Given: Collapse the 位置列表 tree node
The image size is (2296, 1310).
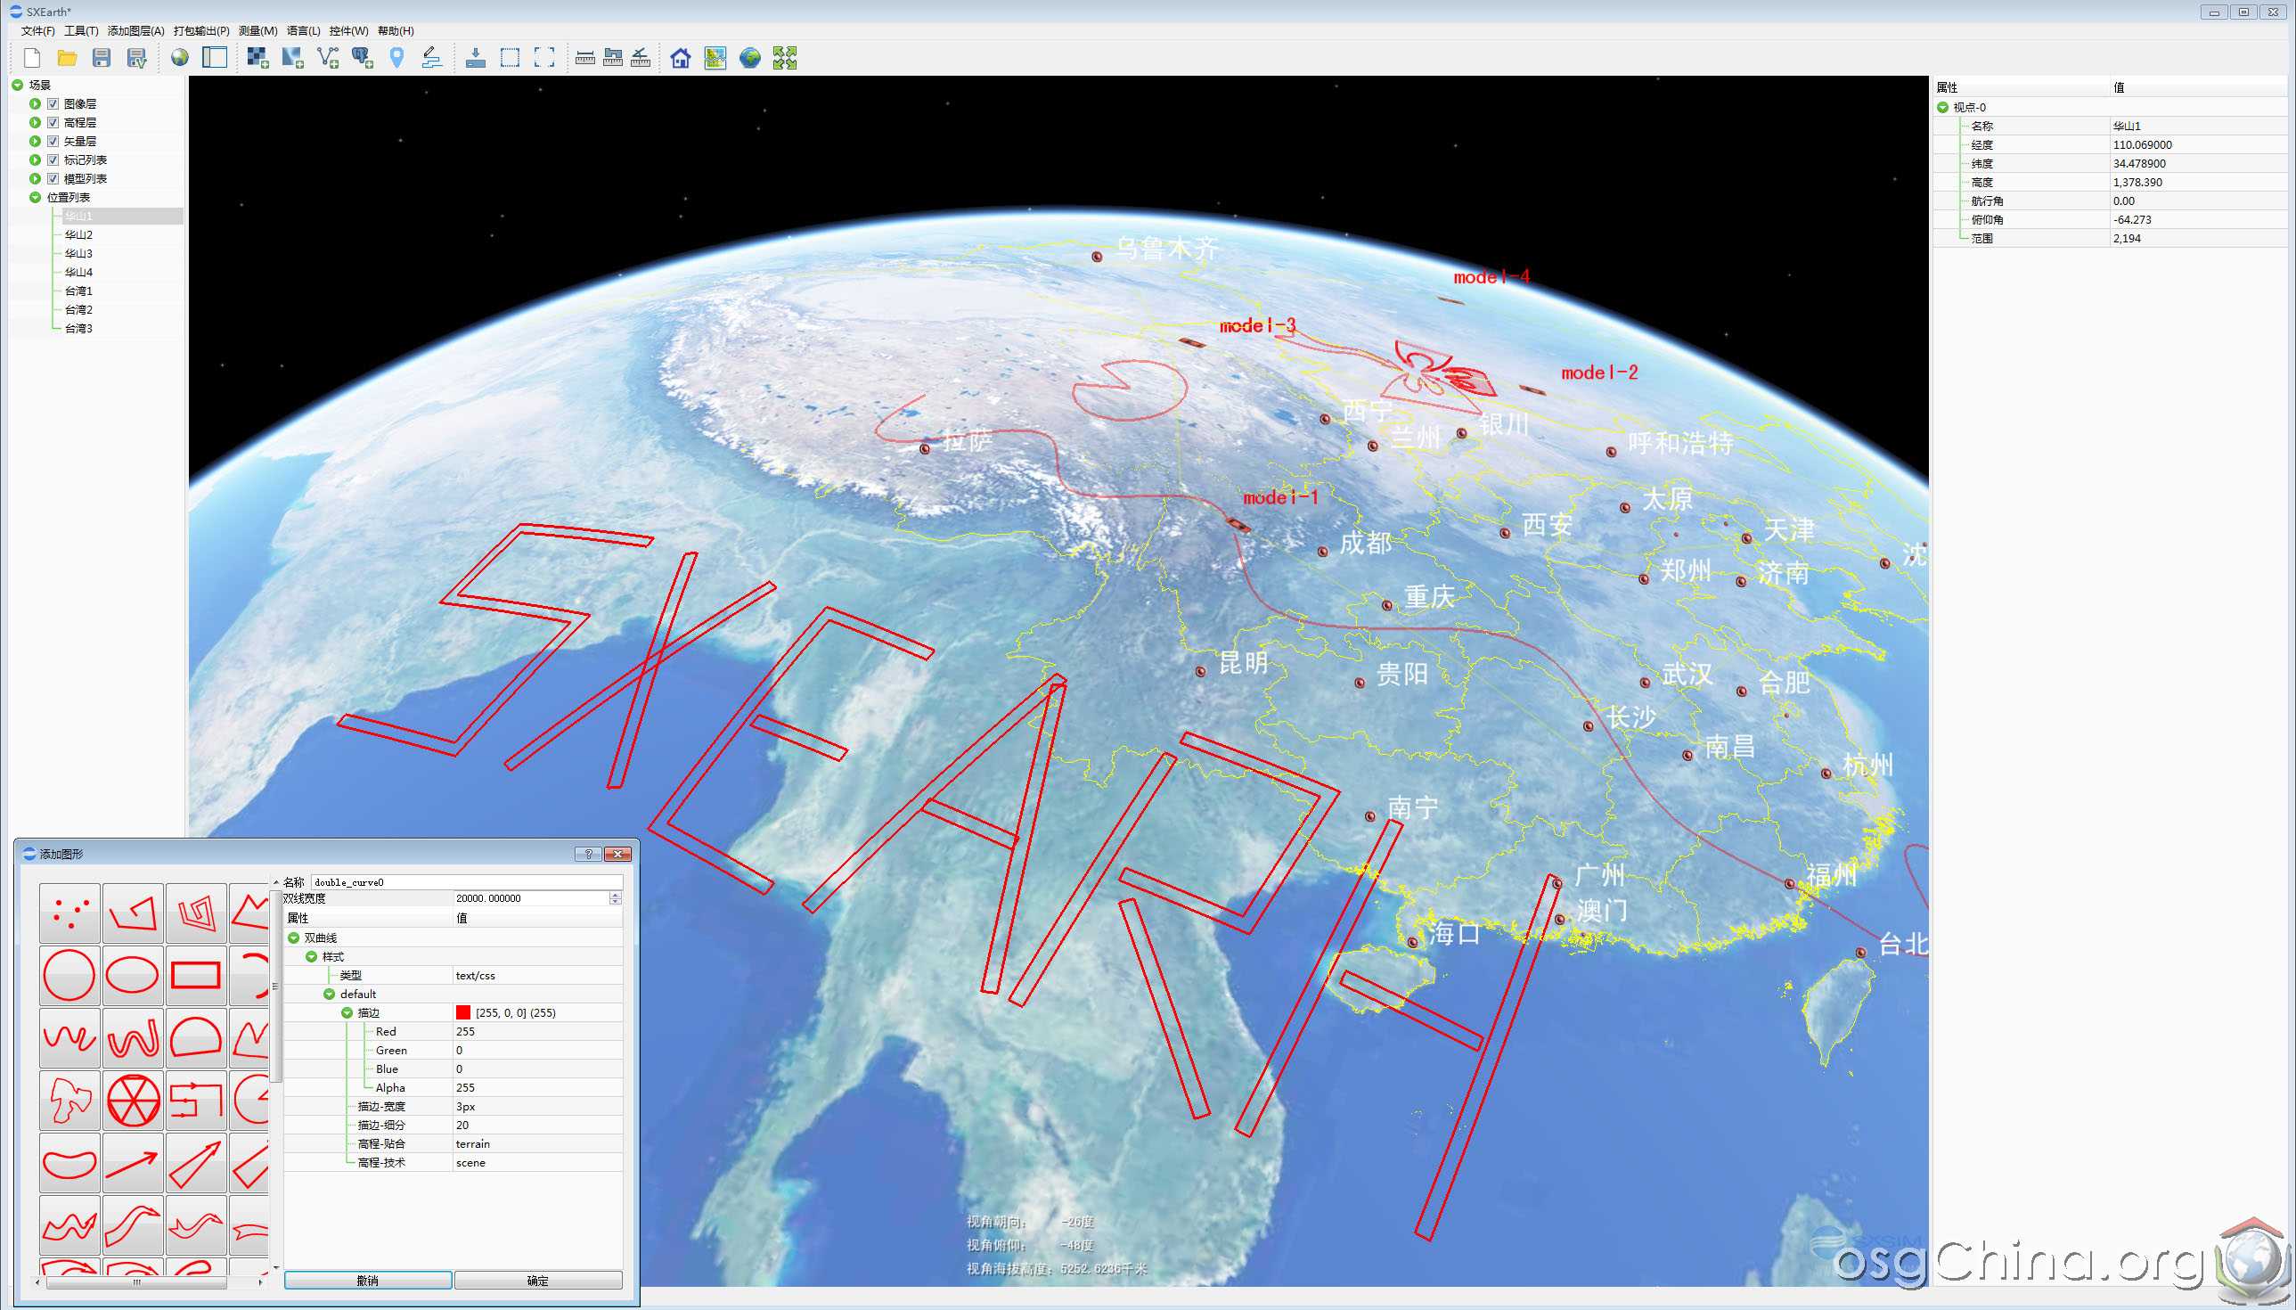Looking at the screenshot, I should [35, 197].
